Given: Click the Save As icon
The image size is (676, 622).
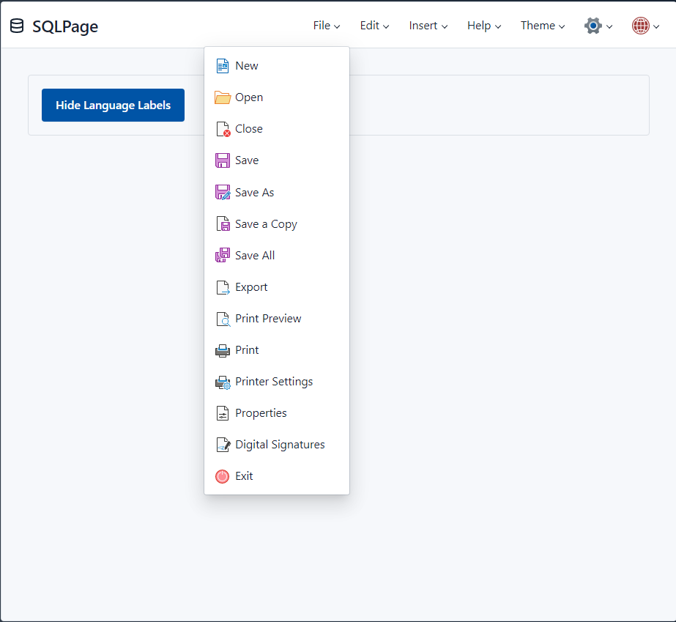Looking at the screenshot, I should pyautogui.click(x=223, y=193).
